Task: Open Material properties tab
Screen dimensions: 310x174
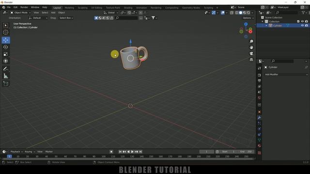Action: pos(260,146)
